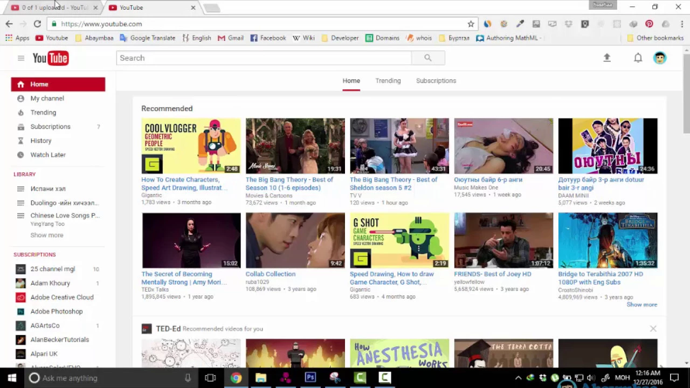
Task: Bookmark this page with the star icon
Action: click(471, 24)
